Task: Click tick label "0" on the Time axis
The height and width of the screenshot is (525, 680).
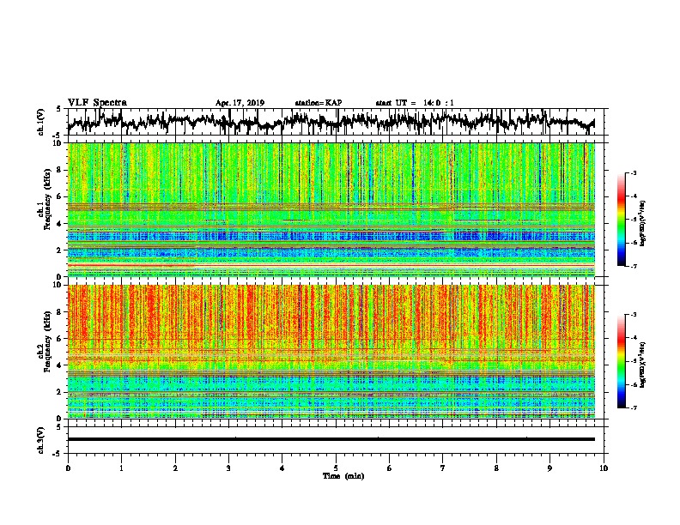Action: tap(68, 468)
